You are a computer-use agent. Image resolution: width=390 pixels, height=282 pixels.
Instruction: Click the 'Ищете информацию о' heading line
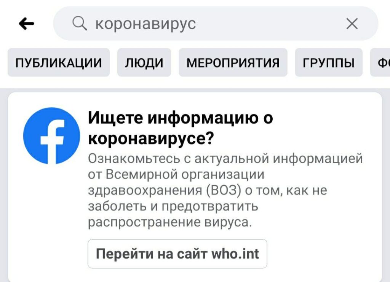(x=180, y=118)
